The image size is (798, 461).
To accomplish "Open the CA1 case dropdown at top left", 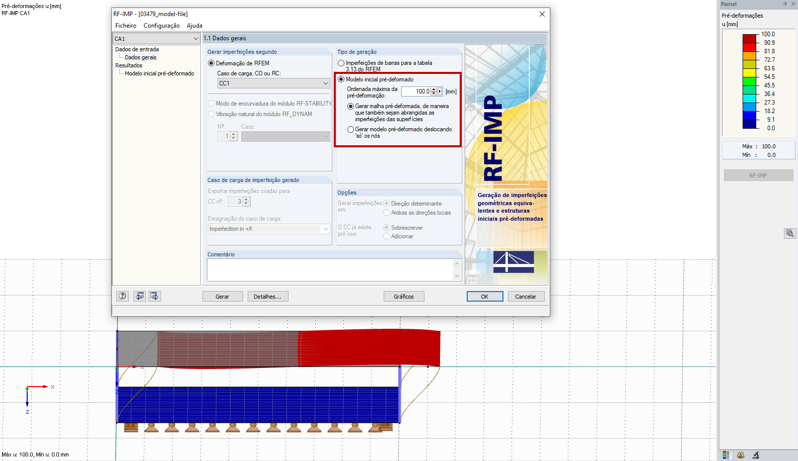I will [156, 39].
